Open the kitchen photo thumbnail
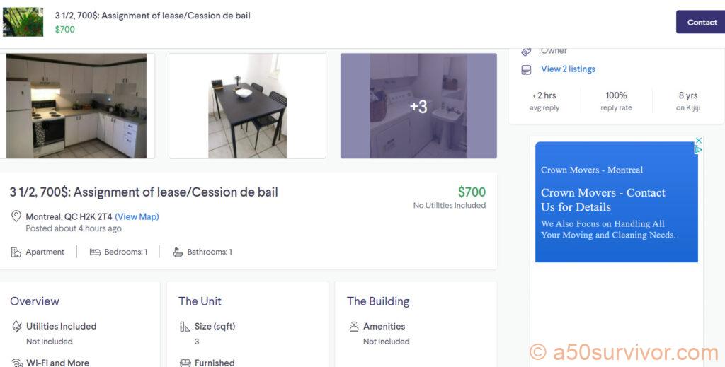 [x=76, y=106]
